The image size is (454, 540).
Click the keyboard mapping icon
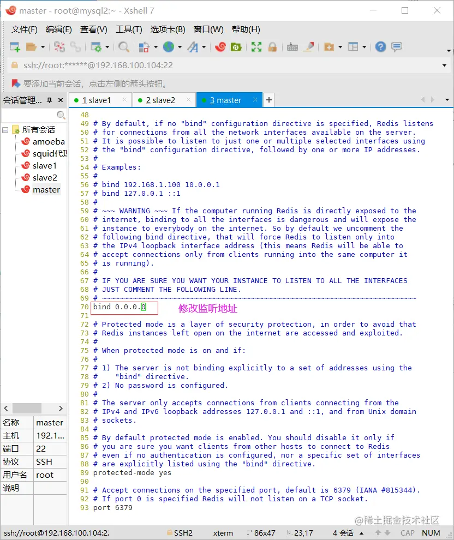point(292,47)
